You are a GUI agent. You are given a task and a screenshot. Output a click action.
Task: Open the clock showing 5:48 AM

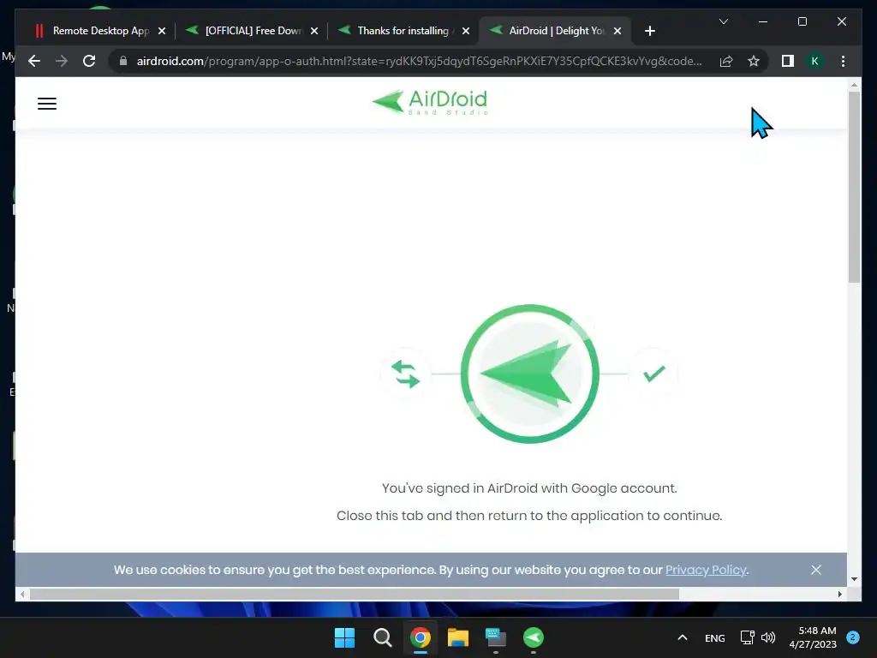coord(813,637)
